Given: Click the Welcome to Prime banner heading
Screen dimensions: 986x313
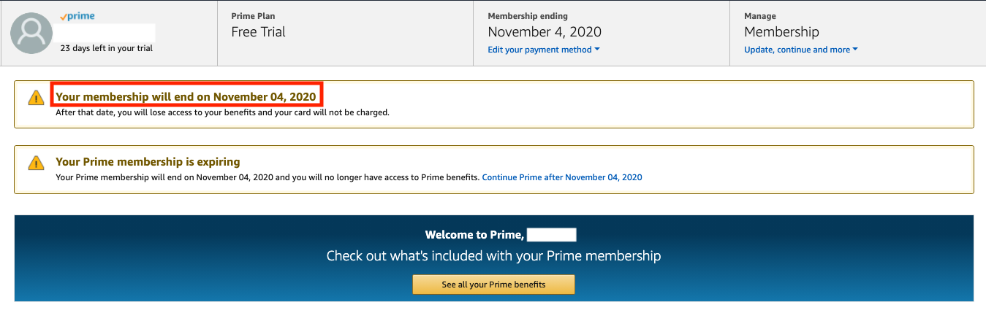Looking at the screenshot, I should pos(474,235).
